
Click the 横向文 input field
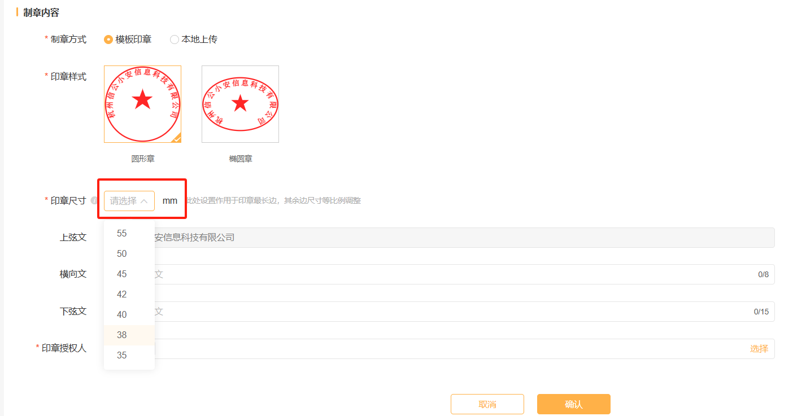439,274
